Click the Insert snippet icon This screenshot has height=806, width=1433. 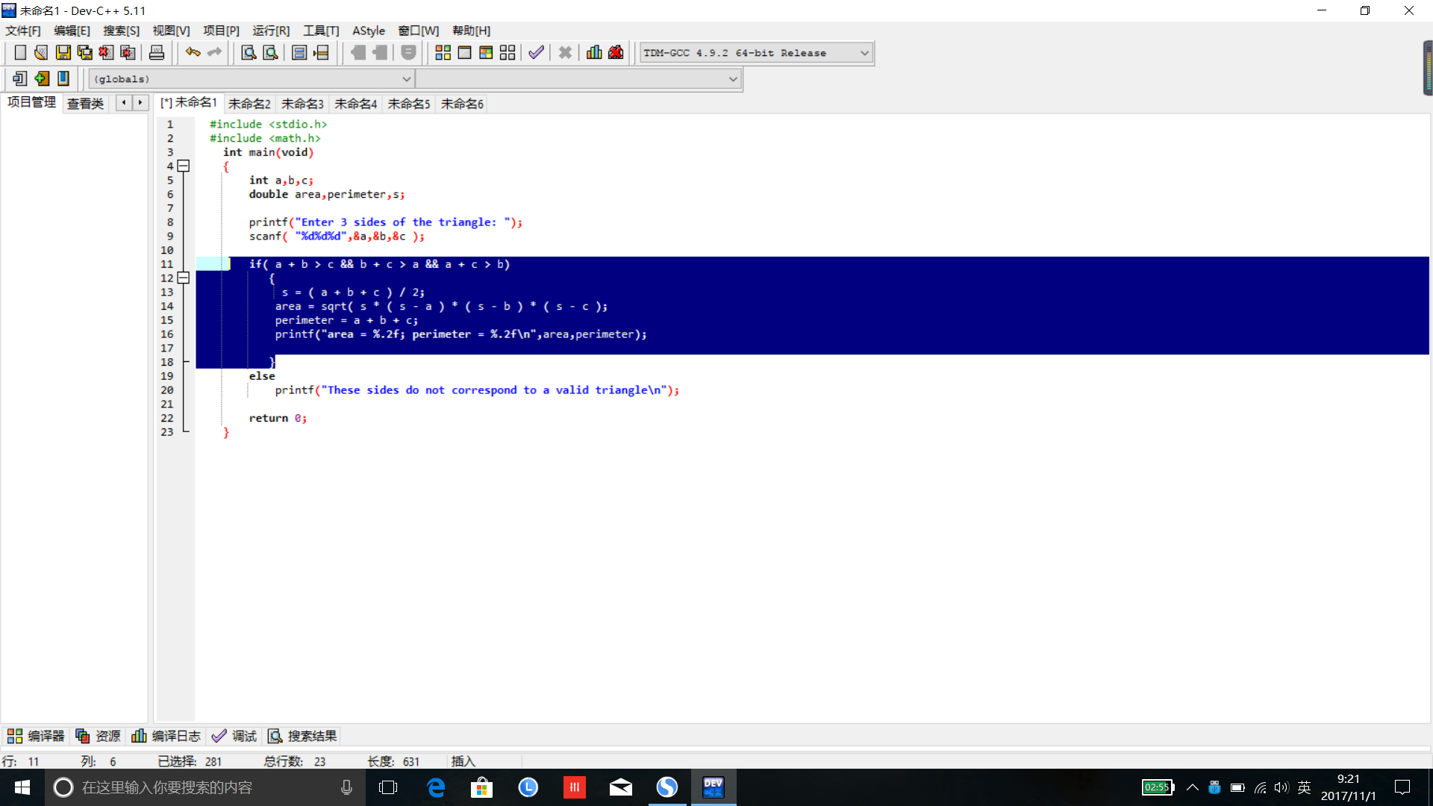coord(20,78)
